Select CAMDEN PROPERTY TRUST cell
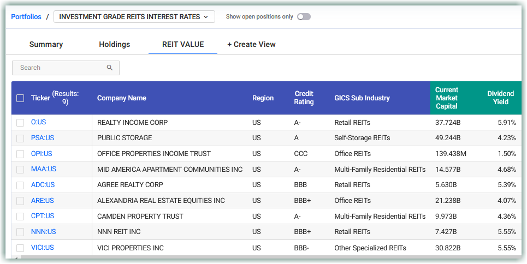This screenshot has width=527, height=264. 140,217
